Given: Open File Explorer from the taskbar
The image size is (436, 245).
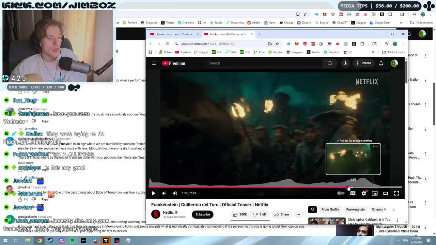Looking at the screenshot, I should coord(28,241).
